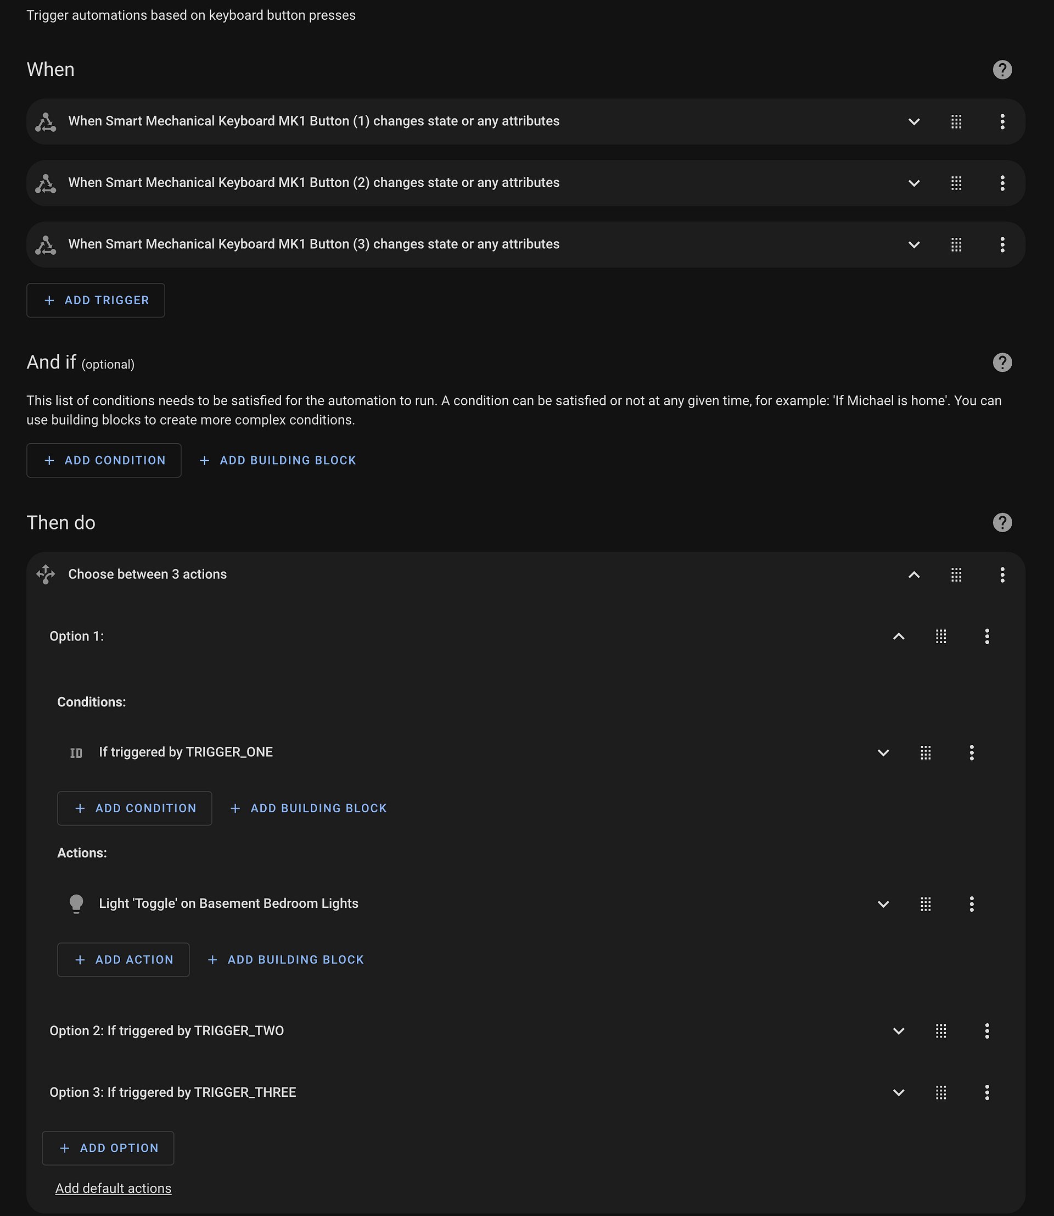
Task: Click Add default actions link
Action: coord(114,1189)
